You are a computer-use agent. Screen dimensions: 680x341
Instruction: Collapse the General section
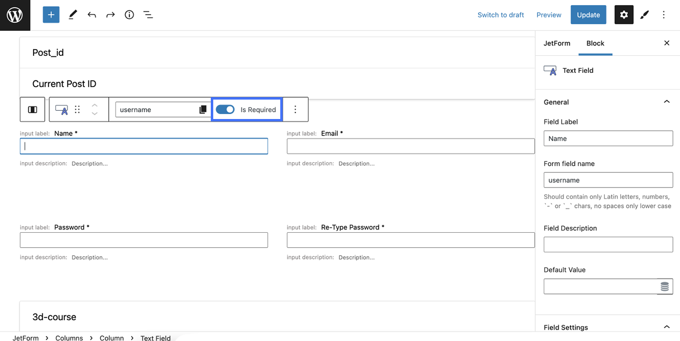pos(667,102)
